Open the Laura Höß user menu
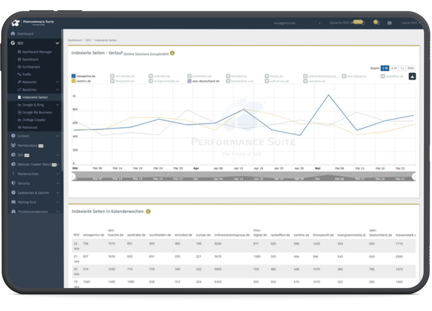This screenshot has width=432, height=311. [410, 23]
